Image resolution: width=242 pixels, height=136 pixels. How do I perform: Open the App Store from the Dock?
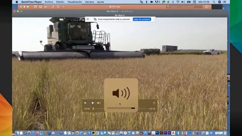(x=145, y=133)
